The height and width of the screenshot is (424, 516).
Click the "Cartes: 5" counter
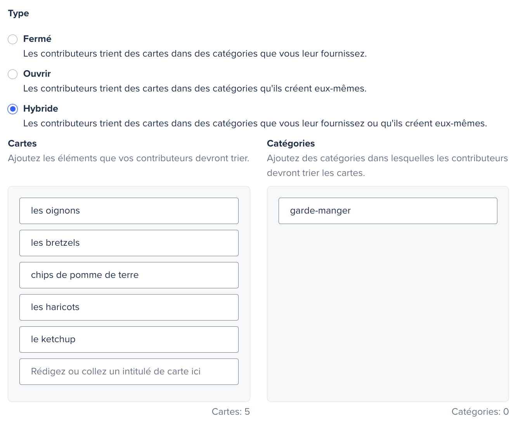click(231, 412)
